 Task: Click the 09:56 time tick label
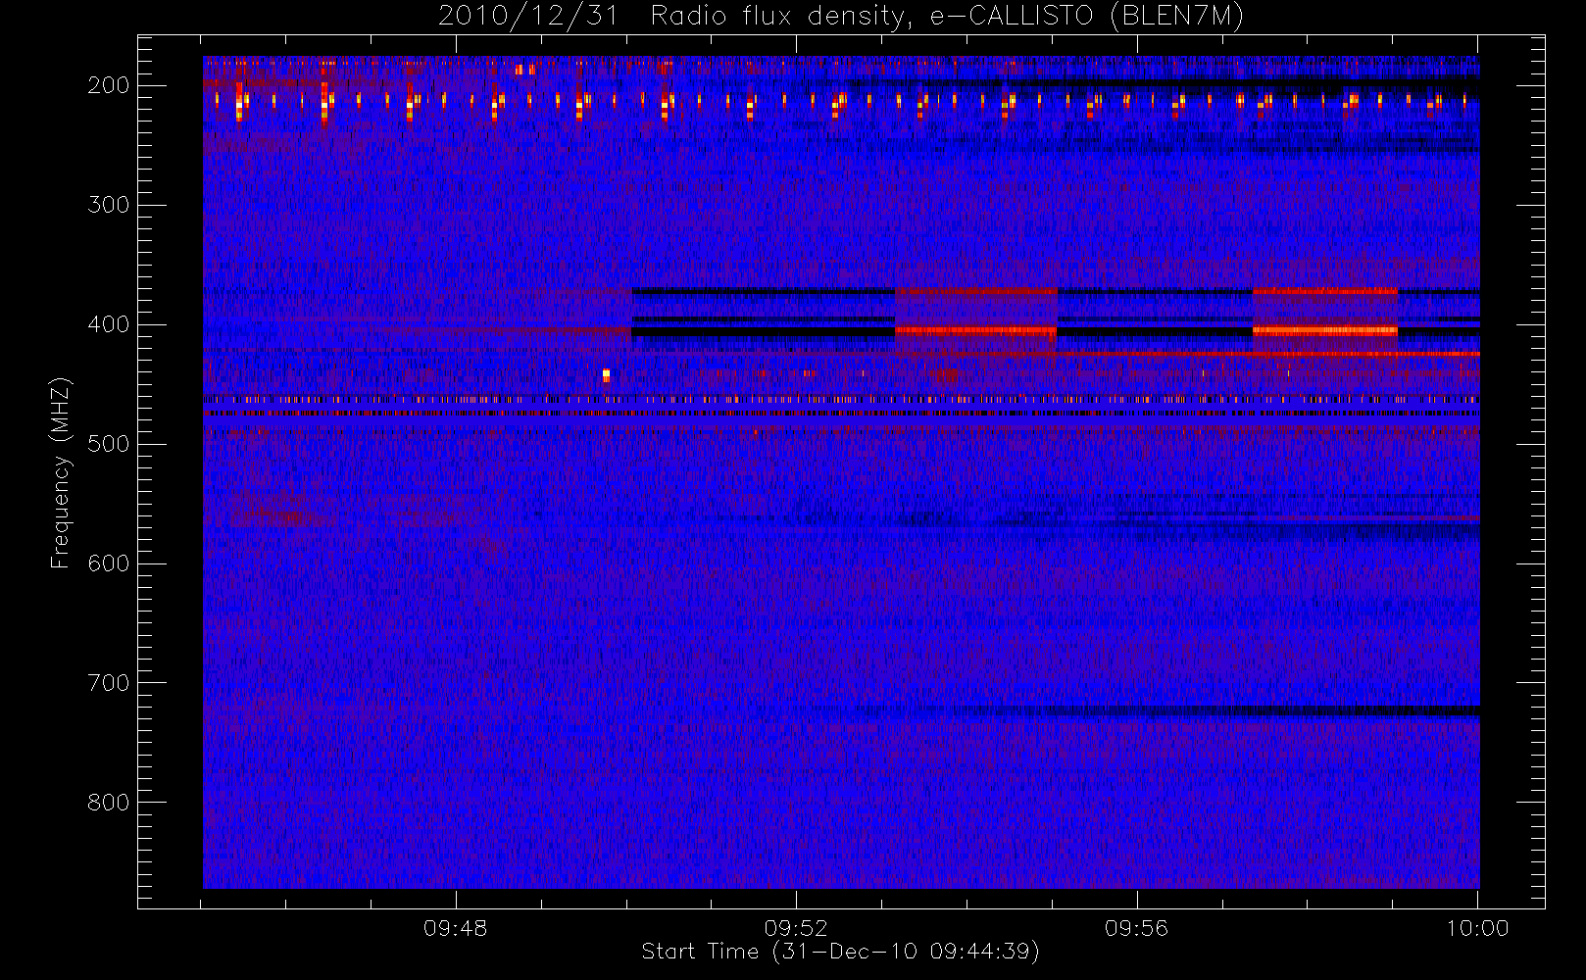click(x=1137, y=928)
